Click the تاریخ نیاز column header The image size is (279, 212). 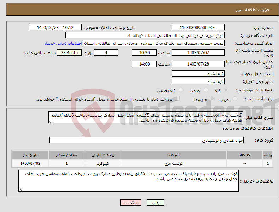[30, 155]
